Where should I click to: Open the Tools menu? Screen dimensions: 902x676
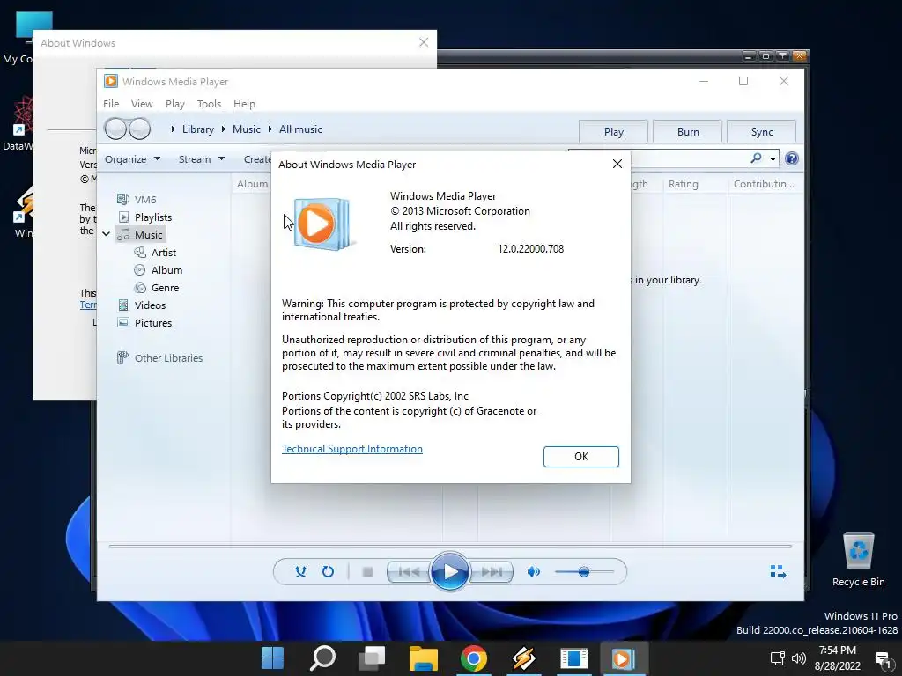click(x=209, y=104)
